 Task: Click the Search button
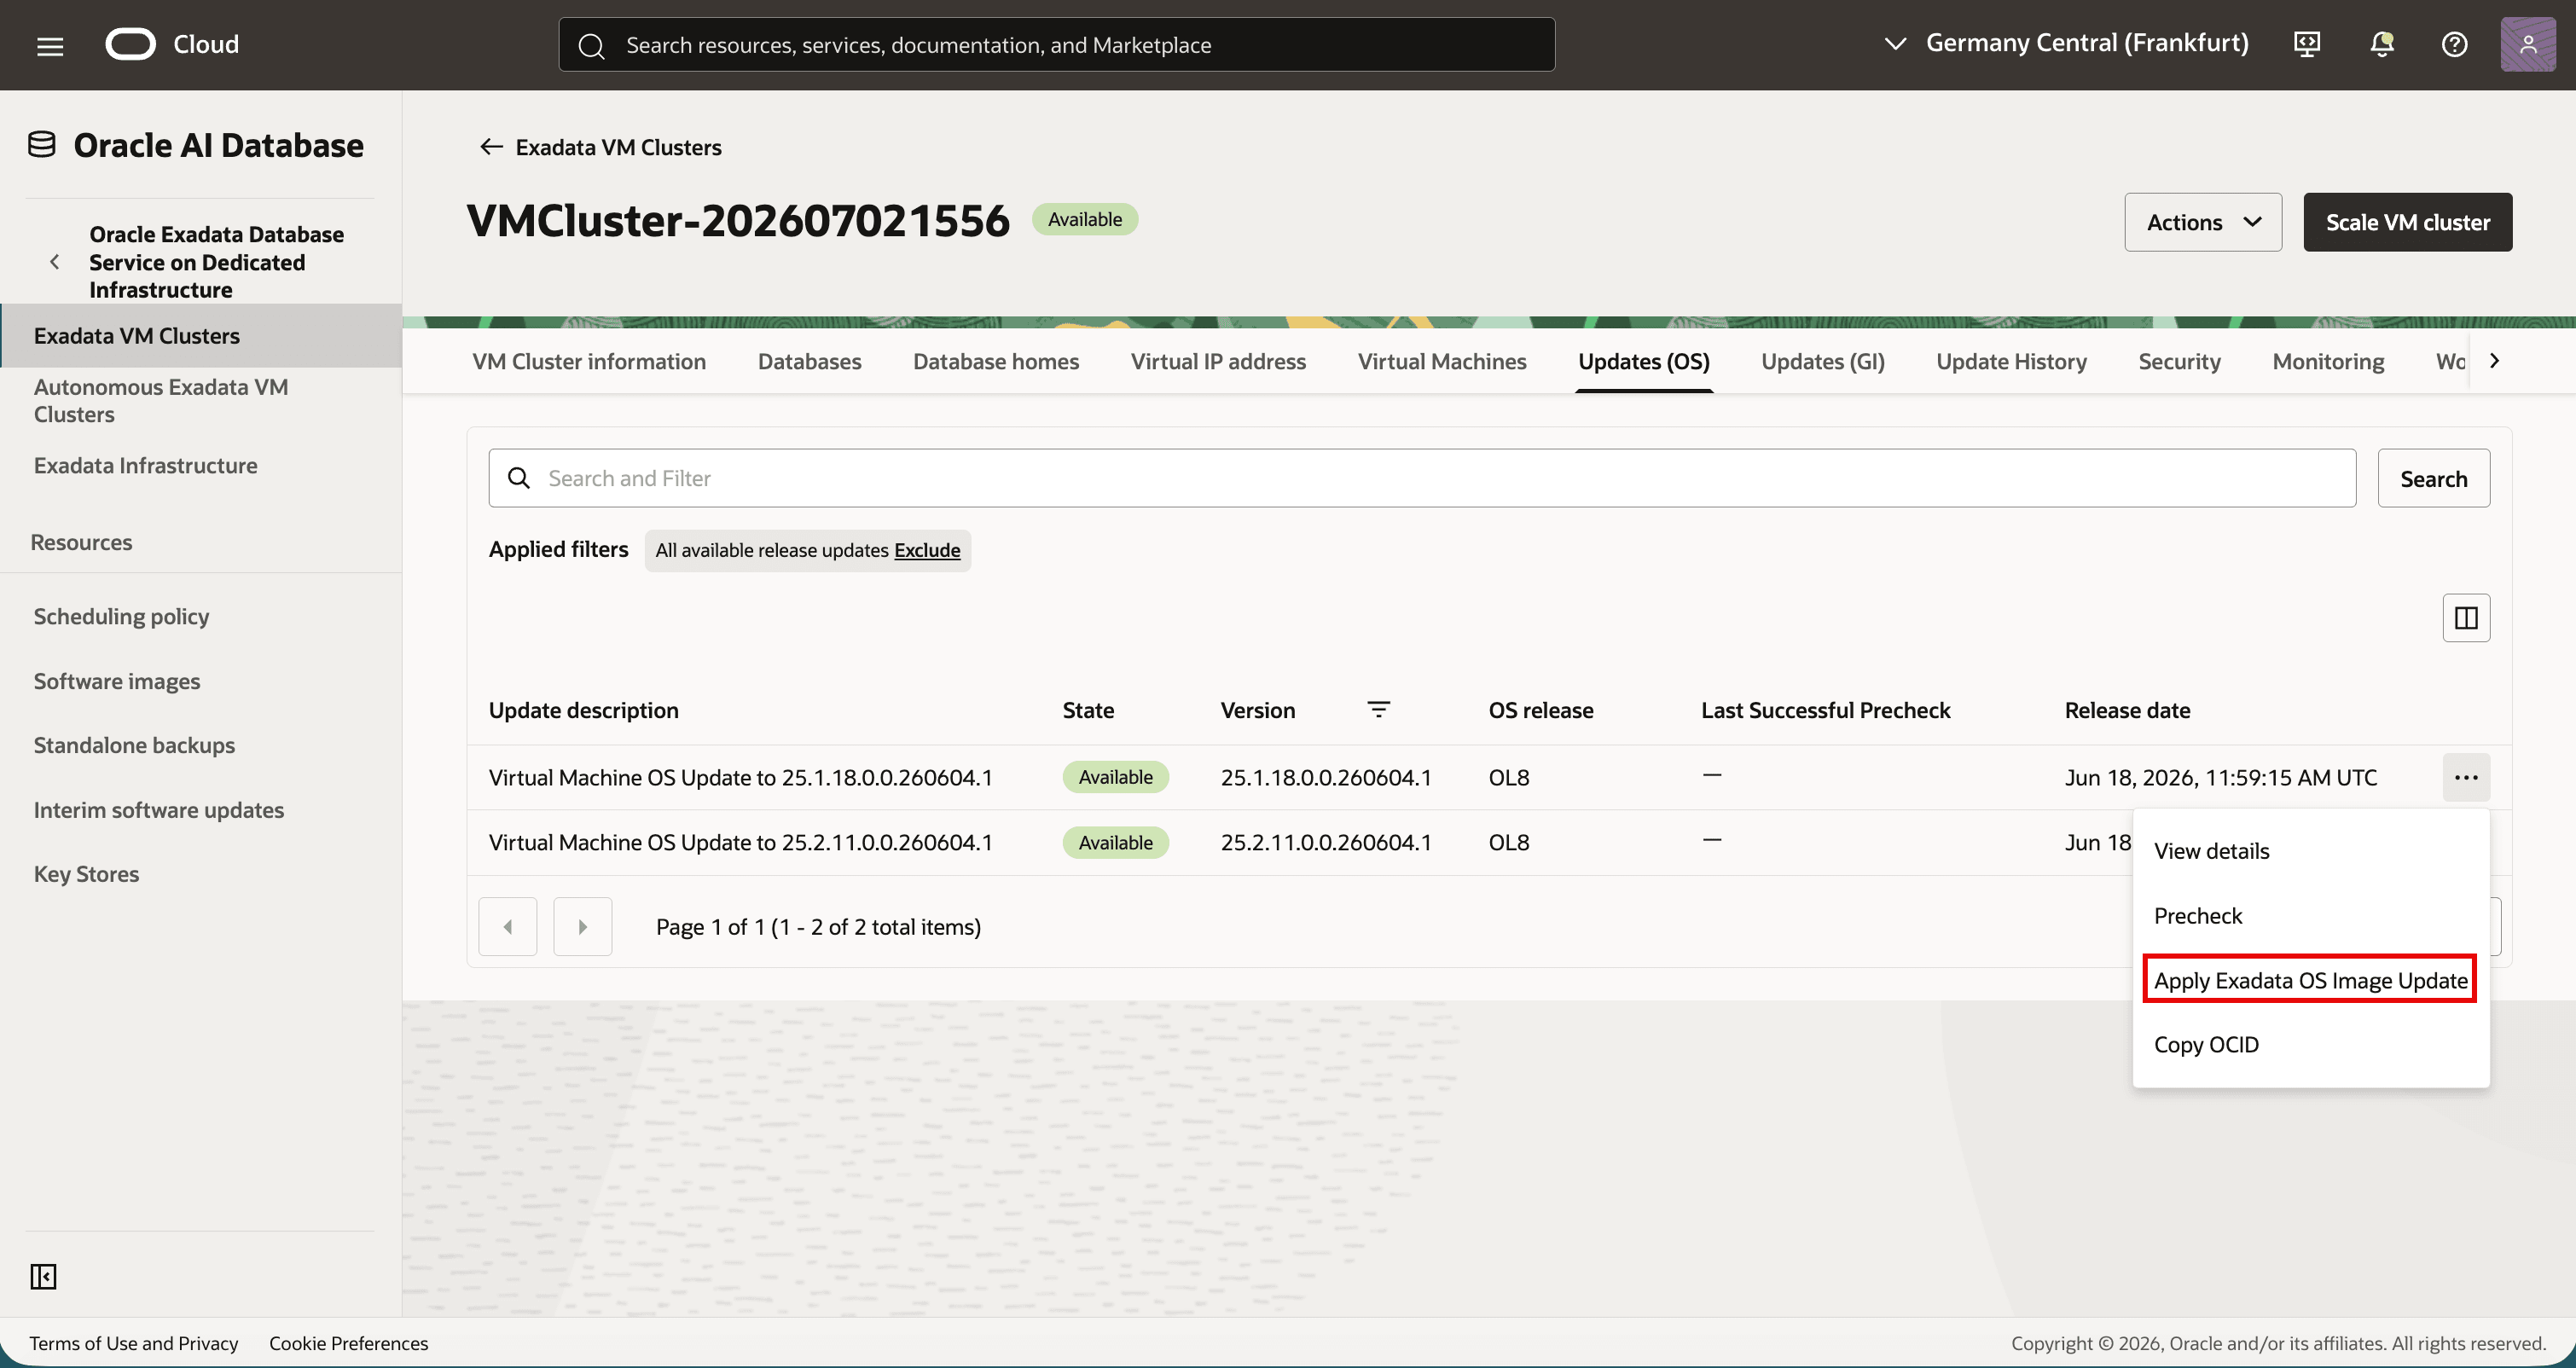click(2433, 478)
